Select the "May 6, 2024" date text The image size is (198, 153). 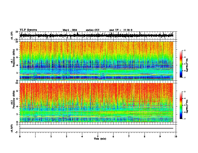pos(70,30)
